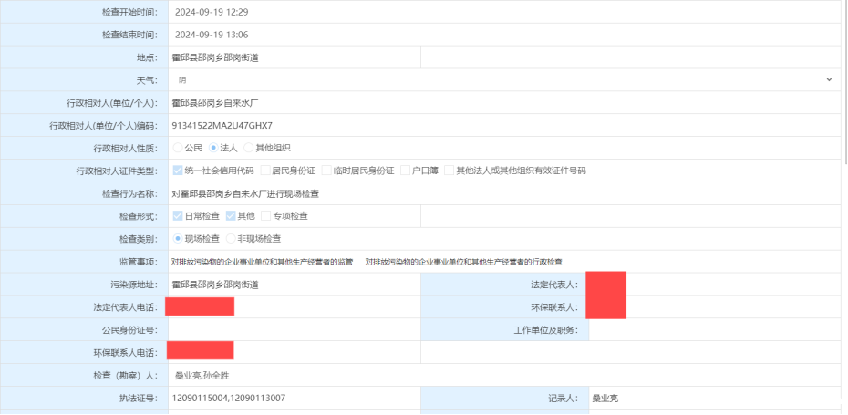This screenshot has width=848, height=415.
Task: Select the 法人 radio option
Action: coord(213,148)
